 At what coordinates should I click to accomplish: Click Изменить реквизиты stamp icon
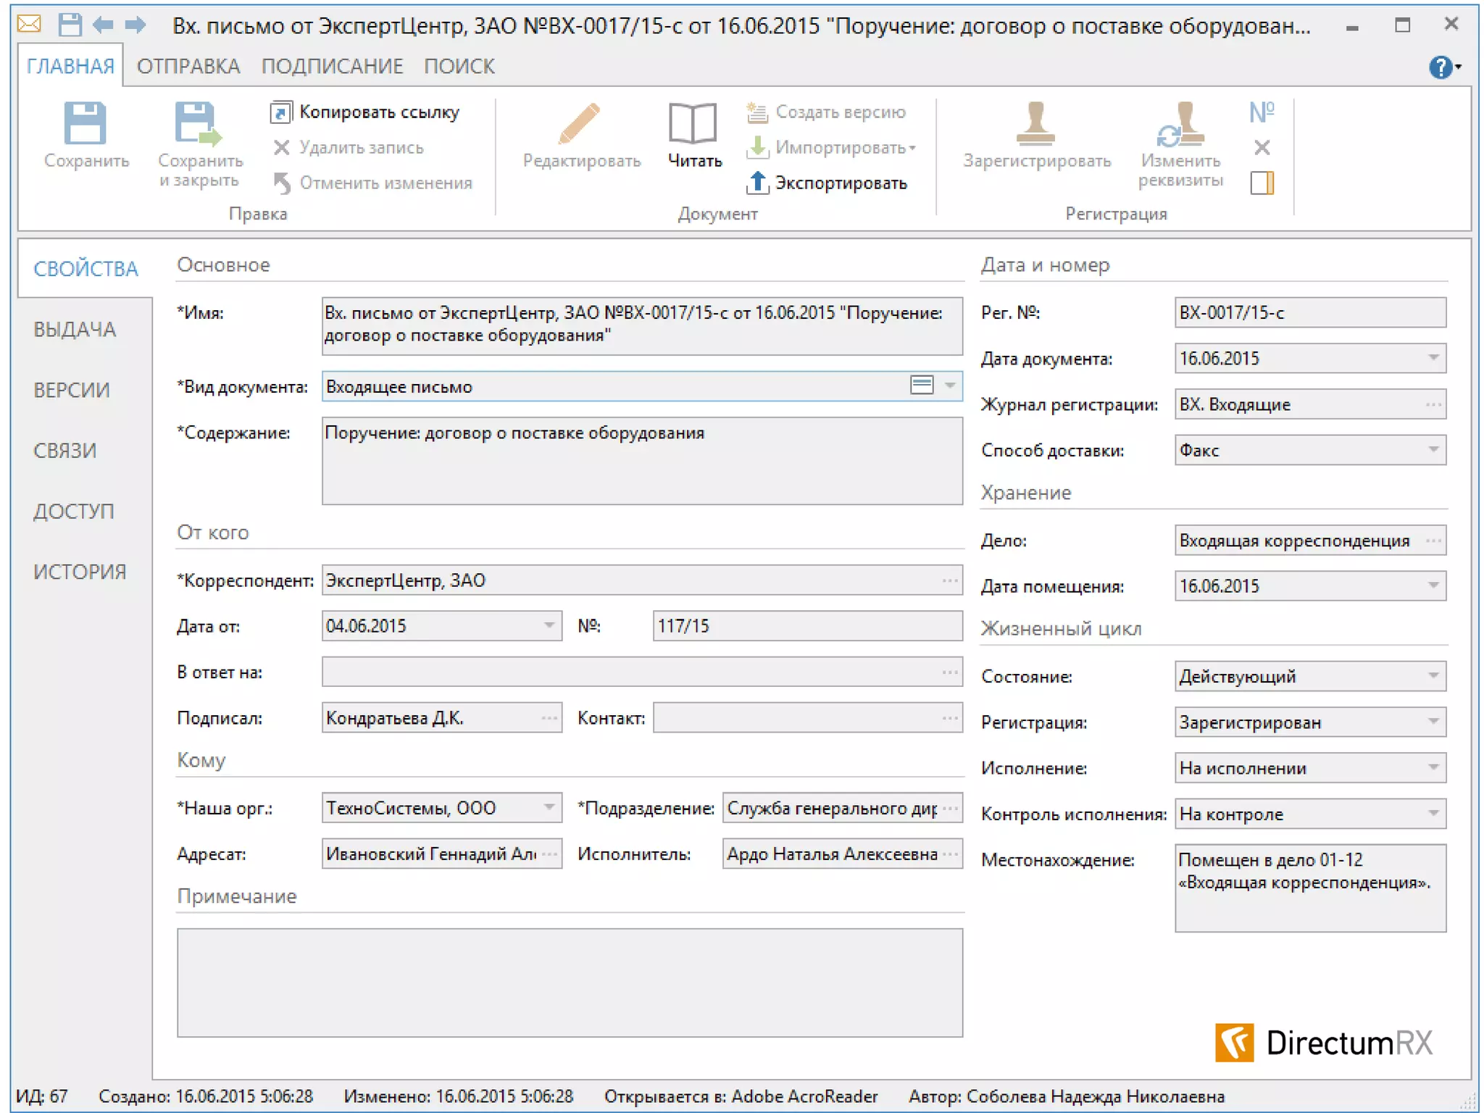[x=1180, y=125]
